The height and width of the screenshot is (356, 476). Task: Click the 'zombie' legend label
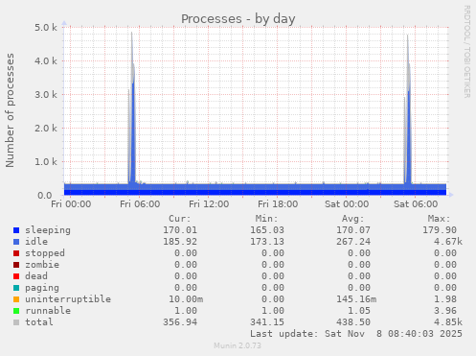click(42, 265)
